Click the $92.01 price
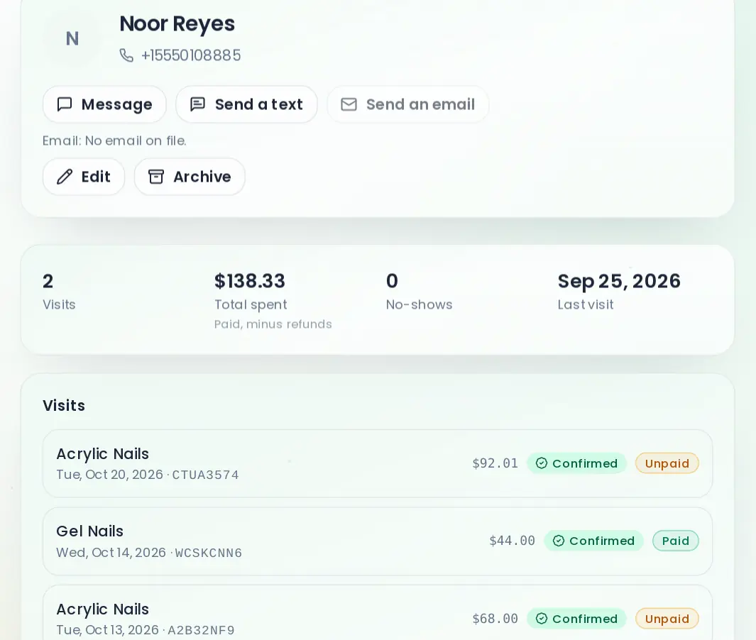Screen dimensions: 756x640 [x=495, y=463]
